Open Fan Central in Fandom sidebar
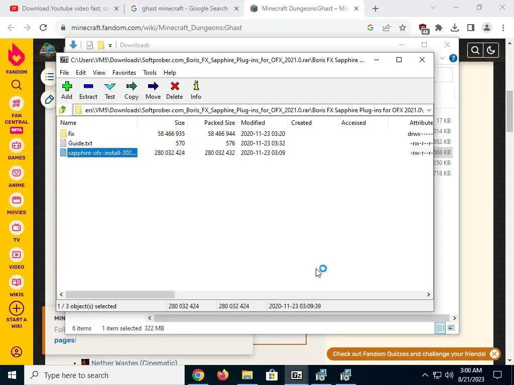This screenshot has width=514, height=385. [17, 115]
